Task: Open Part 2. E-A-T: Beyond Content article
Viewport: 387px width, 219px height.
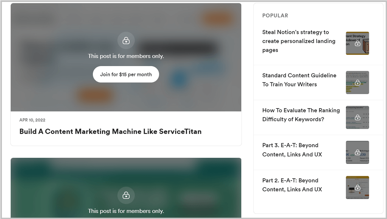Action: [x=292, y=185]
